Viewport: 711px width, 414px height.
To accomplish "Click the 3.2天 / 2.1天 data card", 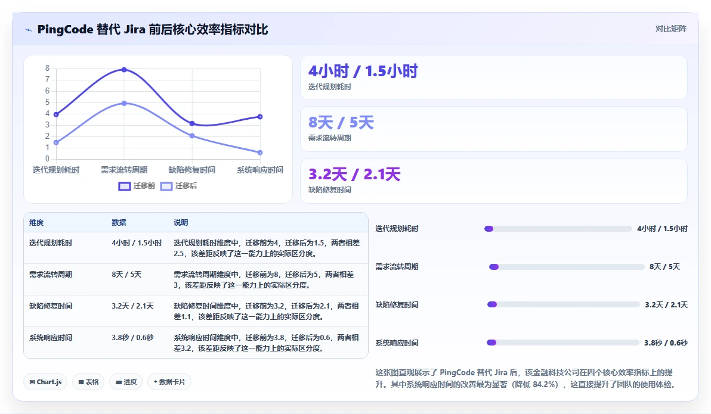I will [x=494, y=180].
